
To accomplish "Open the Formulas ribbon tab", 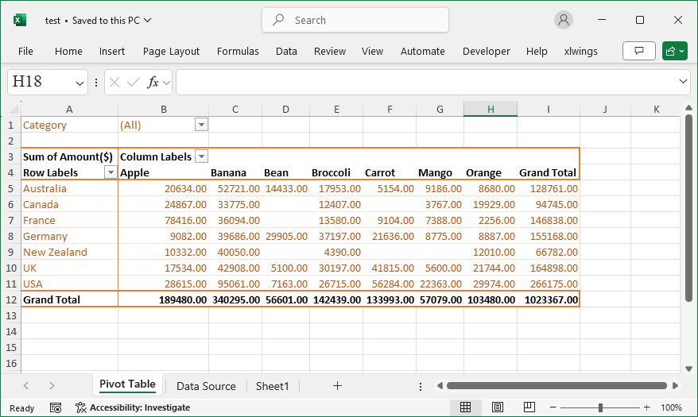I will pyautogui.click(x=238, y=51).
